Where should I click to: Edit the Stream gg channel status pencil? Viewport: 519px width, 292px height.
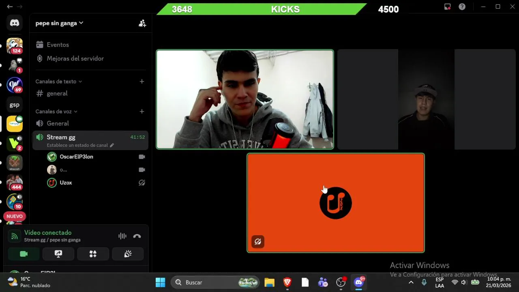pos(112,145)
